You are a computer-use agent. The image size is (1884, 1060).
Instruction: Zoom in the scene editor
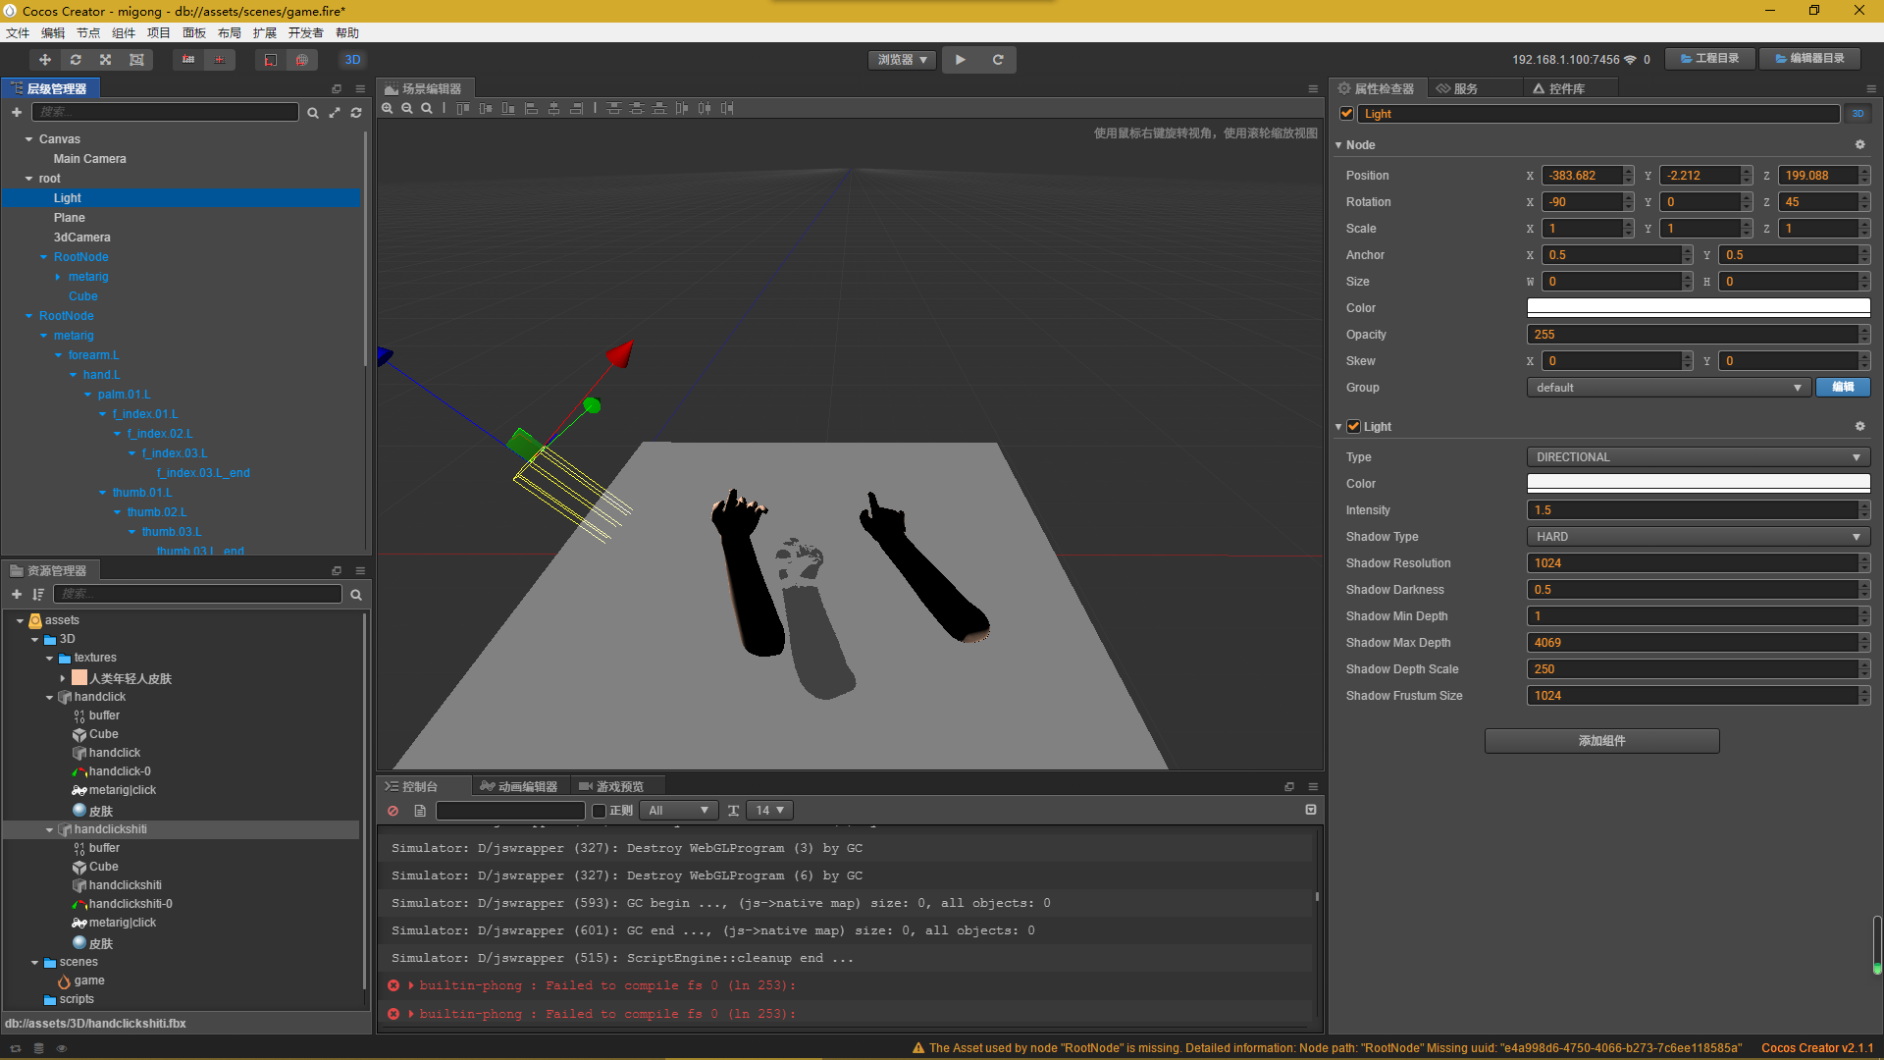pyautogui.click(x=388, y=109)
